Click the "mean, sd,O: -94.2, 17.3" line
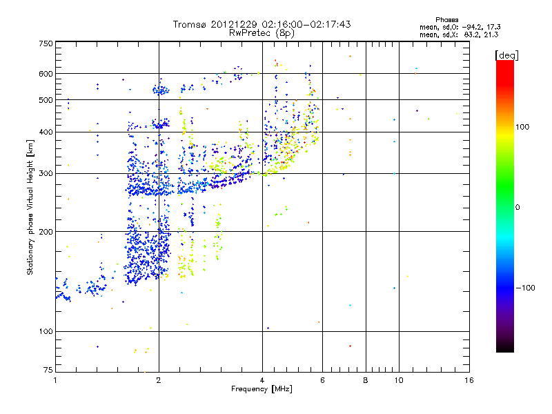The image size is (552, 414). click(x=460, y=27)
